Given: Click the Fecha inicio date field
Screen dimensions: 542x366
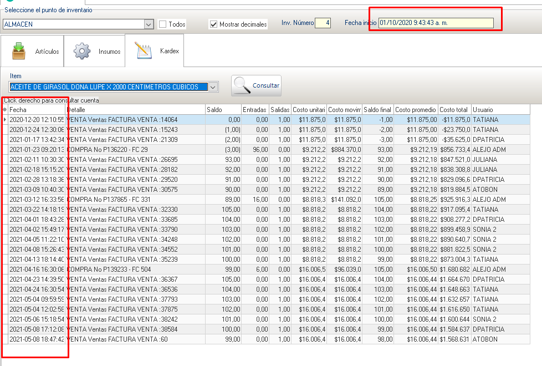Looking at the screenshot, I should point(436,23).
